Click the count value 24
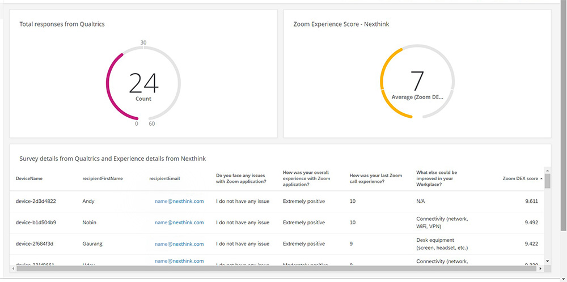567x282 pixels. point(143,83)
